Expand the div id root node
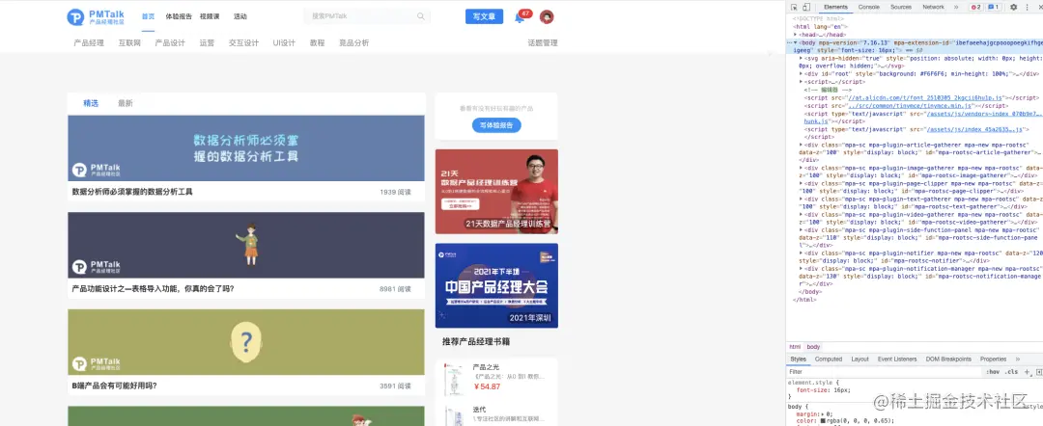 click(802, 74)
